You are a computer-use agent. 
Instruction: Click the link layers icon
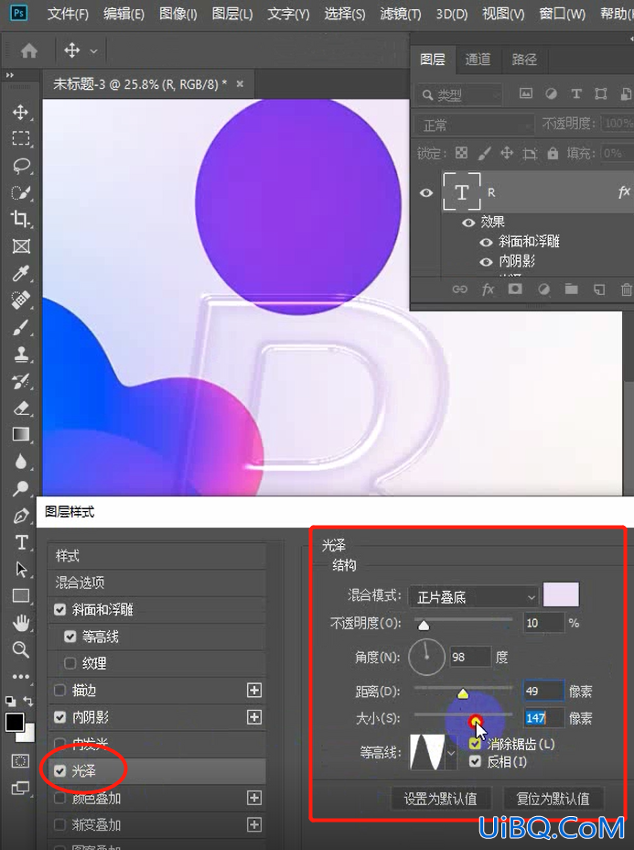(x=459, y=289)
